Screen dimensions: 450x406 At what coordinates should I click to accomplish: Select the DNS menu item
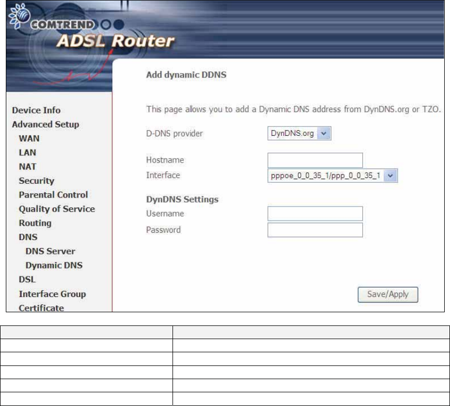point(28,237)
